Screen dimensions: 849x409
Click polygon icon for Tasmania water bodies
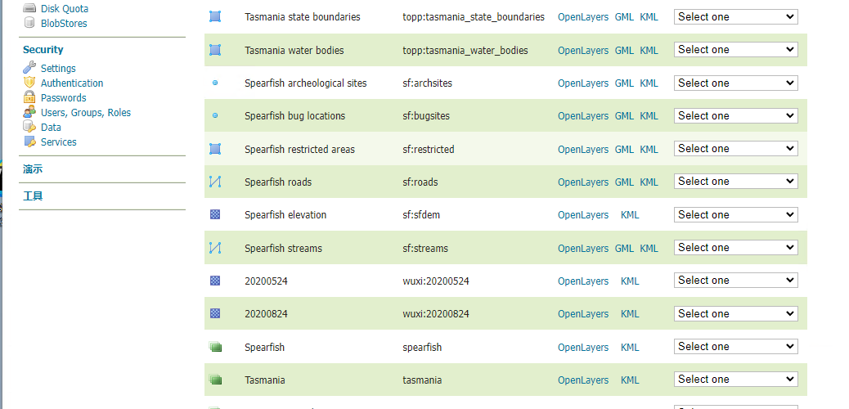pos(215,50)
